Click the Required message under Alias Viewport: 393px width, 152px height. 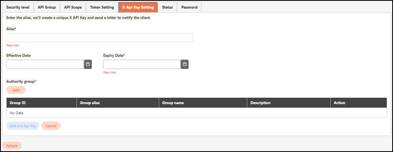pyautogui.click(x=12, y=45)
